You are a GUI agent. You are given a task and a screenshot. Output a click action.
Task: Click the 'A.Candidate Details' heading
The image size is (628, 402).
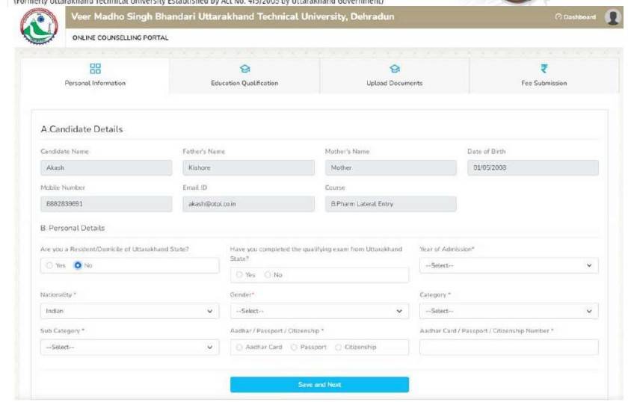point(81,129)
